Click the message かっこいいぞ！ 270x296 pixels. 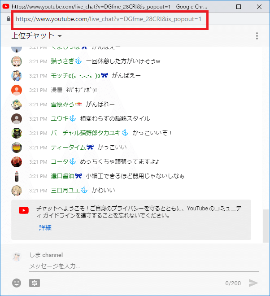[x=152, y=133]
